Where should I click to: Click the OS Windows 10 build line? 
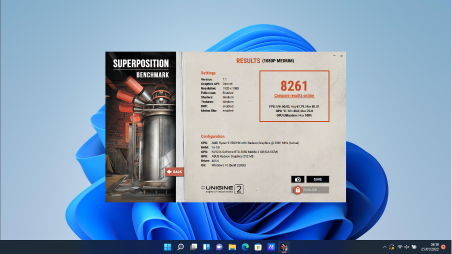tap(223, 165)
